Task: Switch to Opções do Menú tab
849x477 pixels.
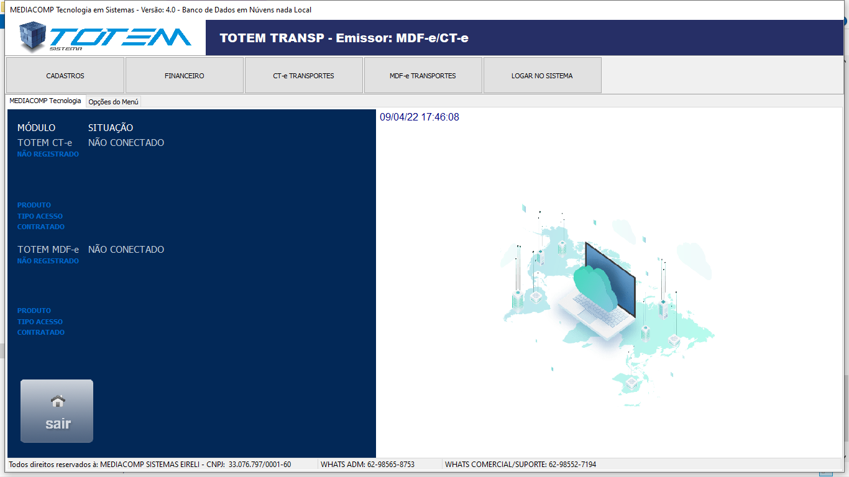Action: [113, 102]
